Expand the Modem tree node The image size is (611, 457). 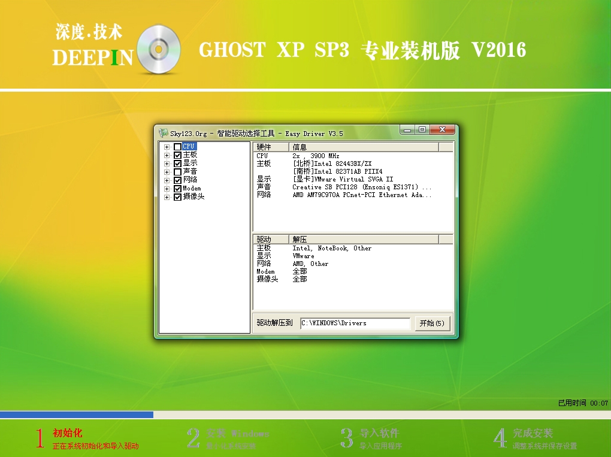tap(167, 189)
